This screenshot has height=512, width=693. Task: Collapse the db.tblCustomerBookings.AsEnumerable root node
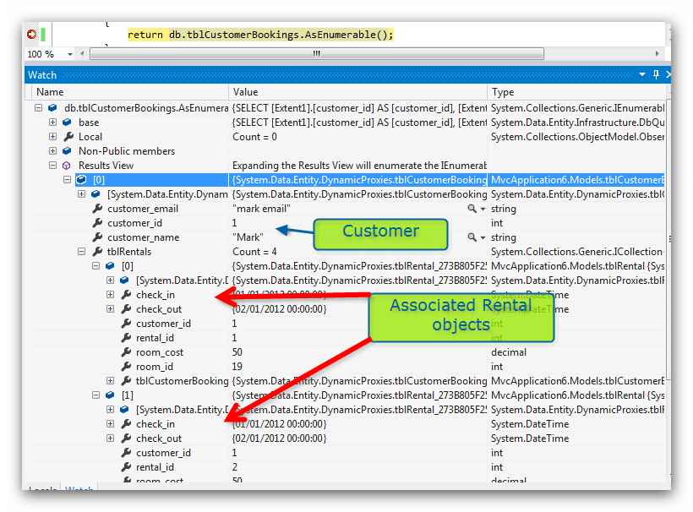pos(38,108)
